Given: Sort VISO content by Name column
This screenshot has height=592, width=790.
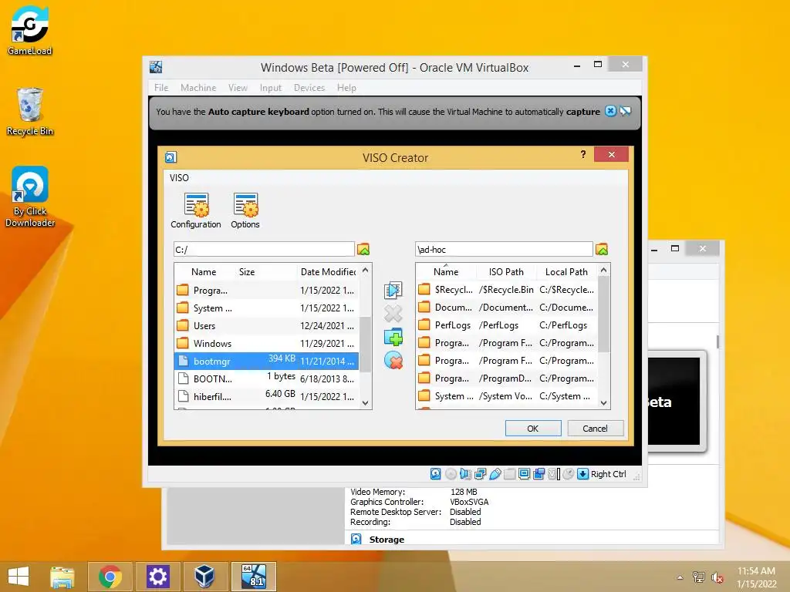Looking at the screenshot, I should click(x=446, y=272).
